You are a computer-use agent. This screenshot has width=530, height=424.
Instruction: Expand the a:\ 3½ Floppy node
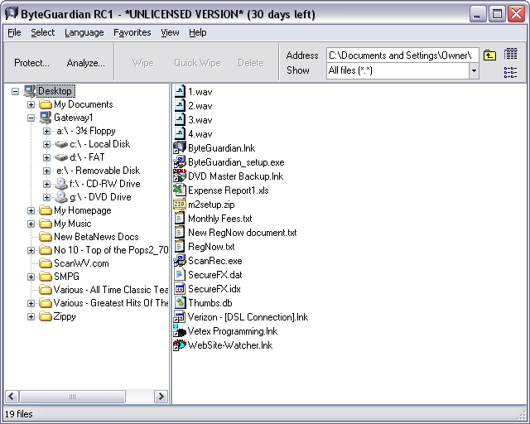pyautogui.click(x=46, y=131)
